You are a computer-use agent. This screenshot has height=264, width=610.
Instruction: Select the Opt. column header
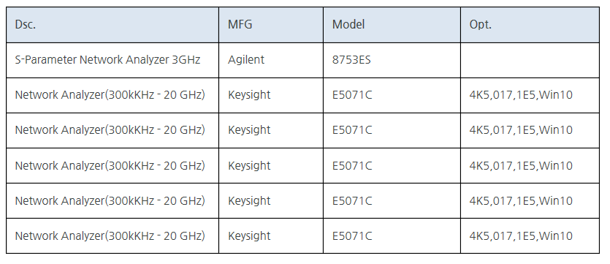[x=530, y=25]
